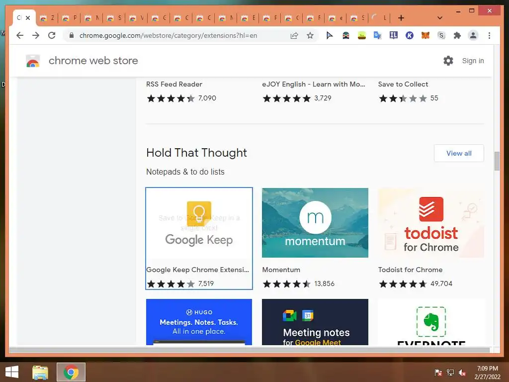Open Web Store settings gear

(x=448, y=61)
